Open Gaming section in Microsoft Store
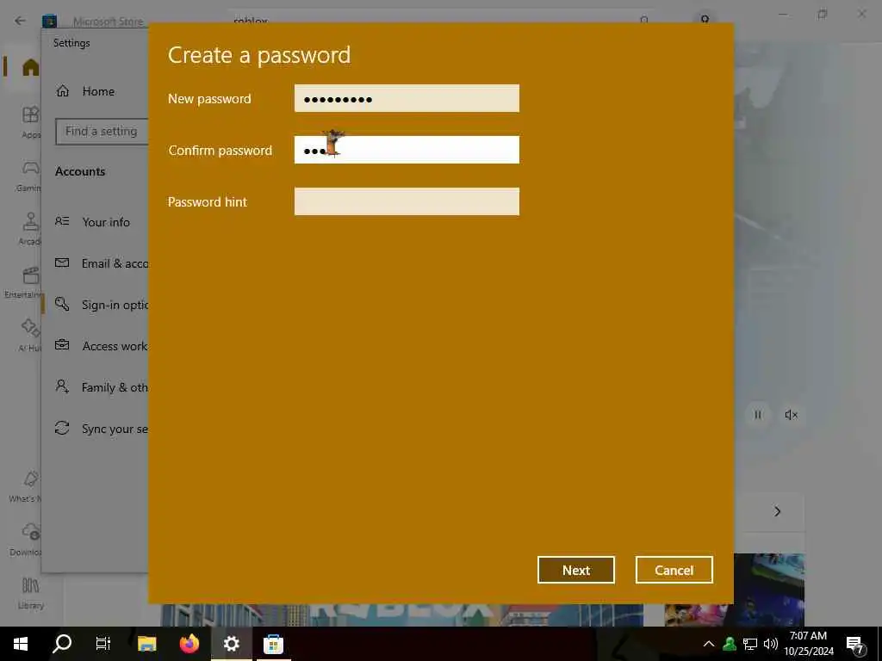The height and width of the screenshot is (661, 882). click(29, 176)
